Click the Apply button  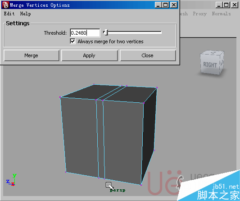pos(90,55)
